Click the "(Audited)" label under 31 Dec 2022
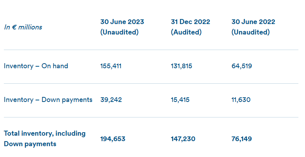 186,33
